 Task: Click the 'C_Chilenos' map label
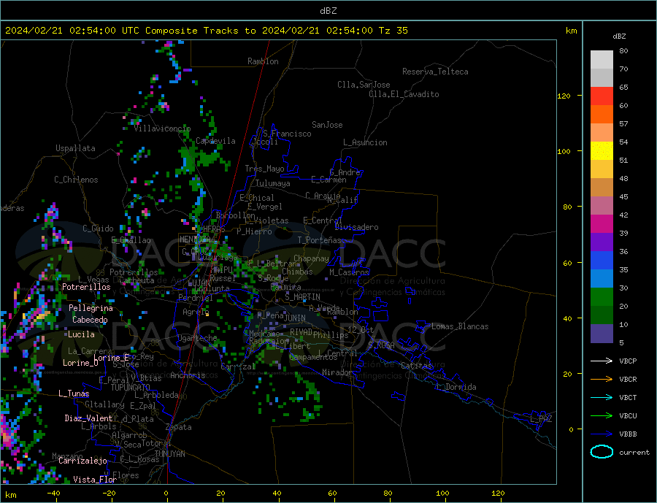76,180
